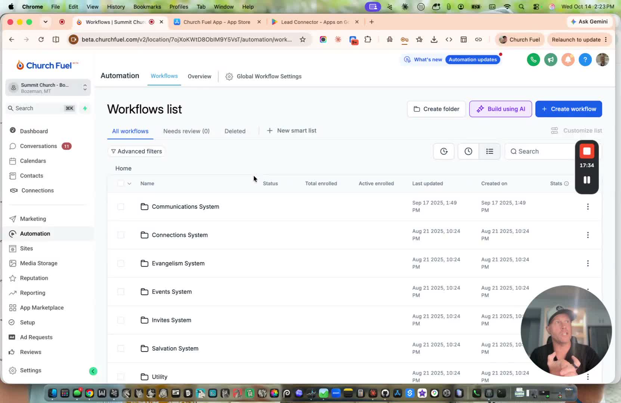Open three-dot menu for Connections System
Screen dimensions: 621x403
pyautogui.click(x=588, y=235)
